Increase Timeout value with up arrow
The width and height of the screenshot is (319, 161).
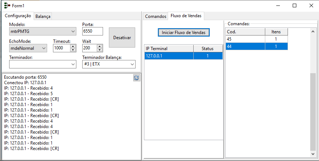coord(73,46)
